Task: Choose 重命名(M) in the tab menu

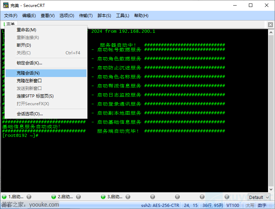Action: (26, 30)
